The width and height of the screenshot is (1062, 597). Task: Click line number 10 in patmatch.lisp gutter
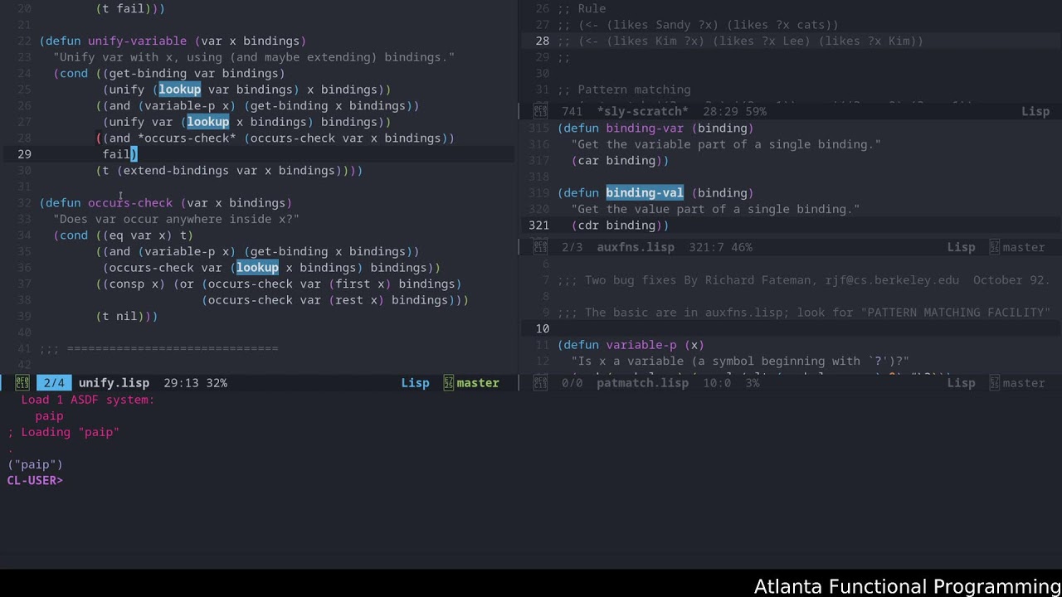543,328
